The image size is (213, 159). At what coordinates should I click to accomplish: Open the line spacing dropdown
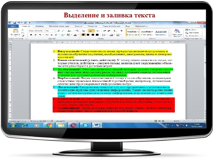click(104, 35)
